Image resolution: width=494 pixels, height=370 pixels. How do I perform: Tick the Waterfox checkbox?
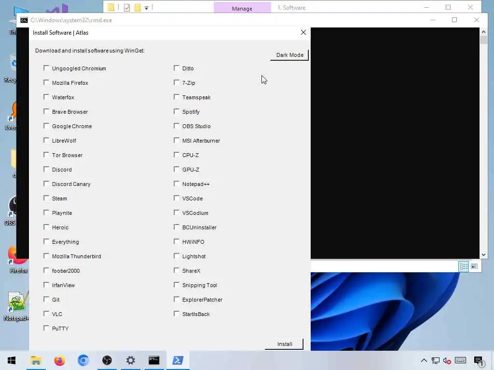tap(46, 97)
